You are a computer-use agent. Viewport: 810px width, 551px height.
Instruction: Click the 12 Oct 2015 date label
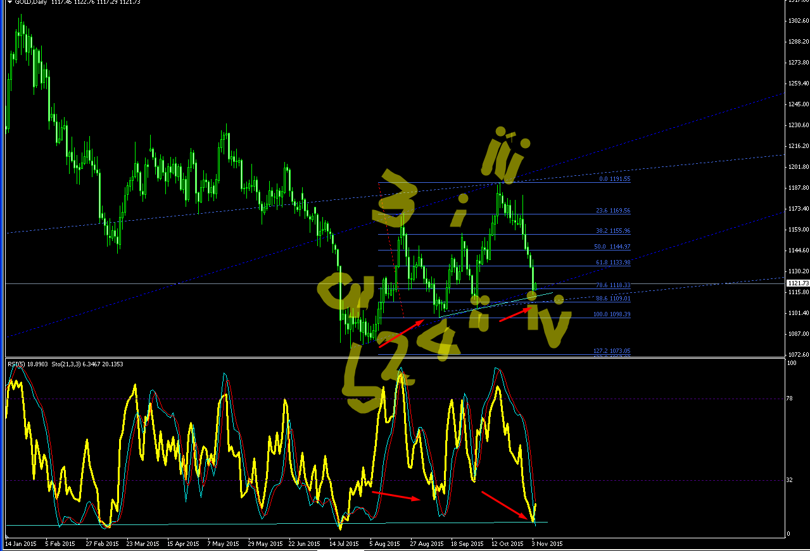pos(507,543)
